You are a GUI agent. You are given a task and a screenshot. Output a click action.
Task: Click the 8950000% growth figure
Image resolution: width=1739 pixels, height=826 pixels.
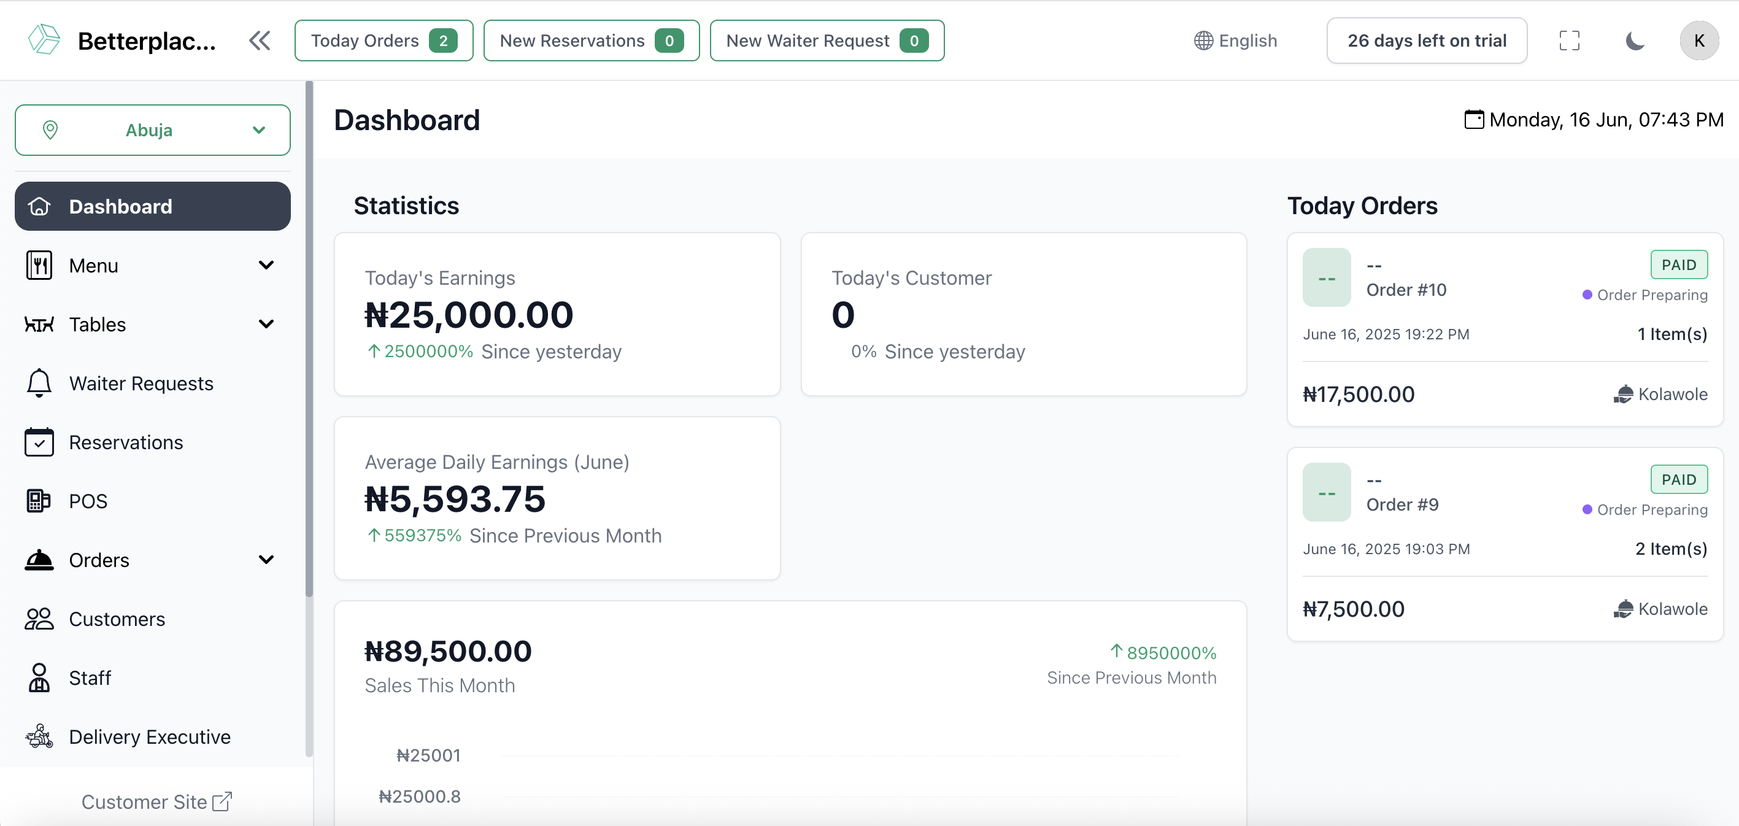click(1171, 652)
